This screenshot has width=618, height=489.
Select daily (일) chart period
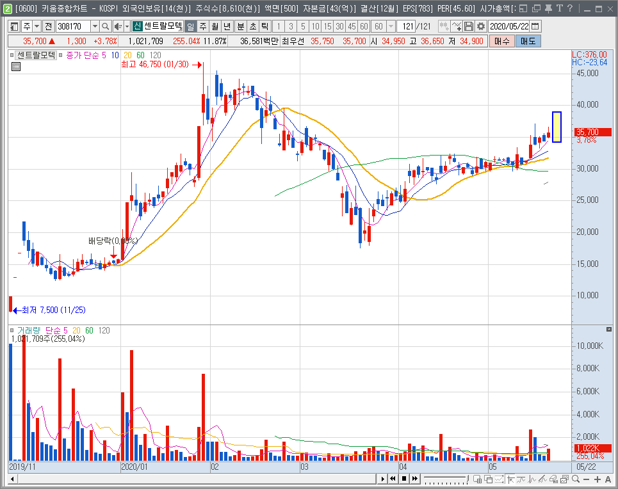click(x=190, y=26)
